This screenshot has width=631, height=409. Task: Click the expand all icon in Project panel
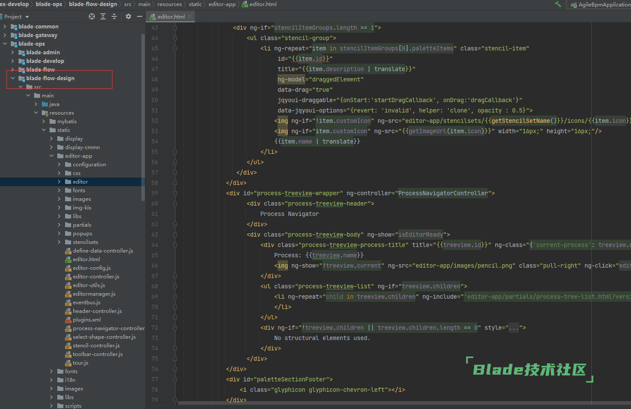click(103, 16)
